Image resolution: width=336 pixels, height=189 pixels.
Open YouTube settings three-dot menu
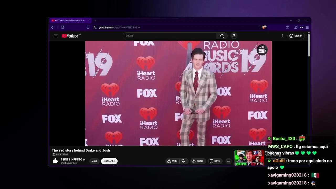(282, 36)
